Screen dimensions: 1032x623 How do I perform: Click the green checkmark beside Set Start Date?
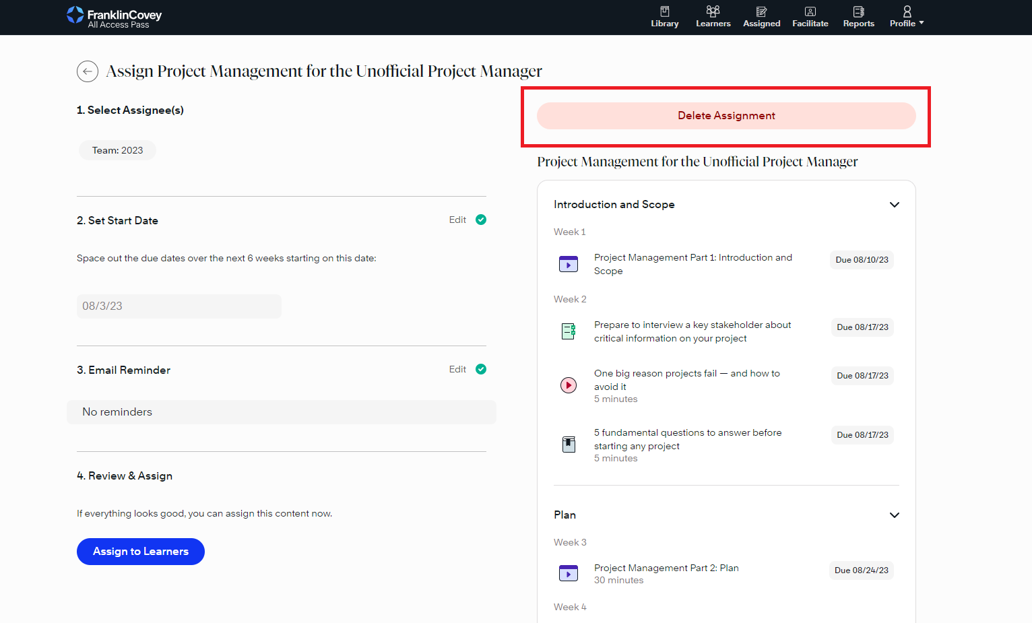pyautogui.click(x=481, y=220)
